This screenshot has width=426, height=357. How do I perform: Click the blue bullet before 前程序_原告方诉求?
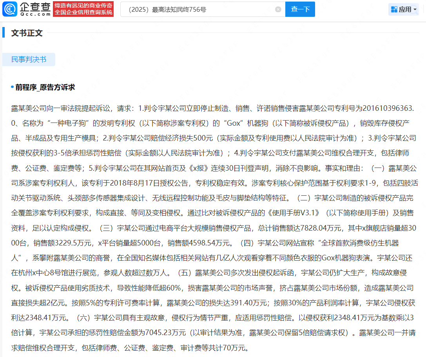pyautogui.click(x=12, y=87)
